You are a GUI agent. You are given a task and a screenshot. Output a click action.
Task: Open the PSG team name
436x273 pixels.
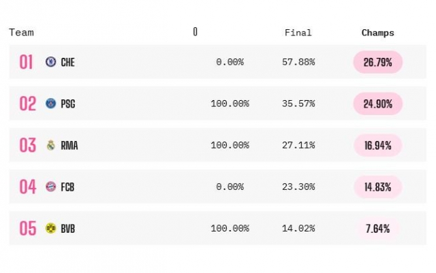click(x=68, y=103)
